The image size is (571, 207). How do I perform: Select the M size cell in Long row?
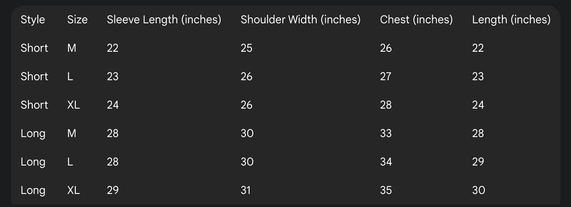(72, 133)
